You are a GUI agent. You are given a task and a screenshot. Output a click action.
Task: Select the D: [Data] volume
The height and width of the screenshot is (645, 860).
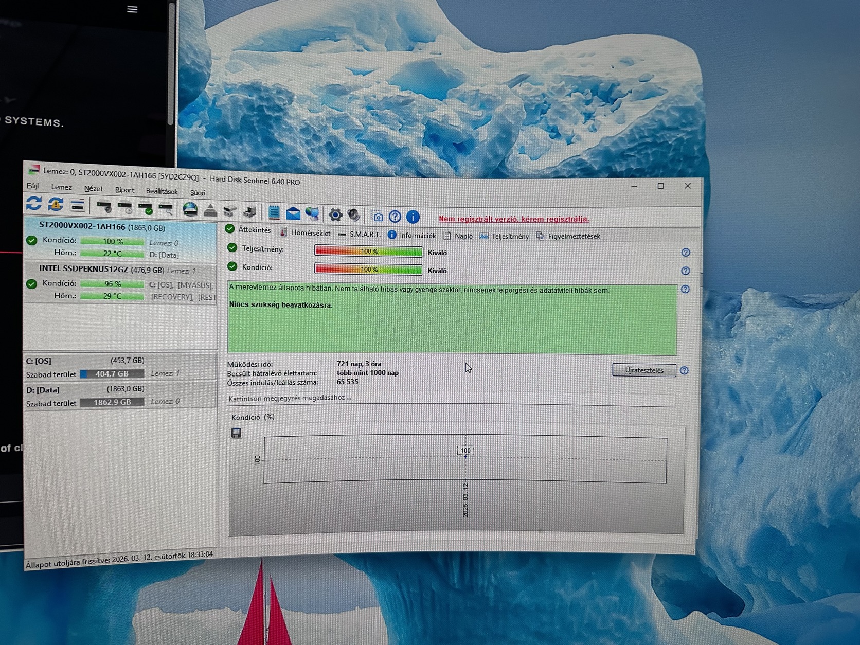pyautogui.click(x=120, y=396)
